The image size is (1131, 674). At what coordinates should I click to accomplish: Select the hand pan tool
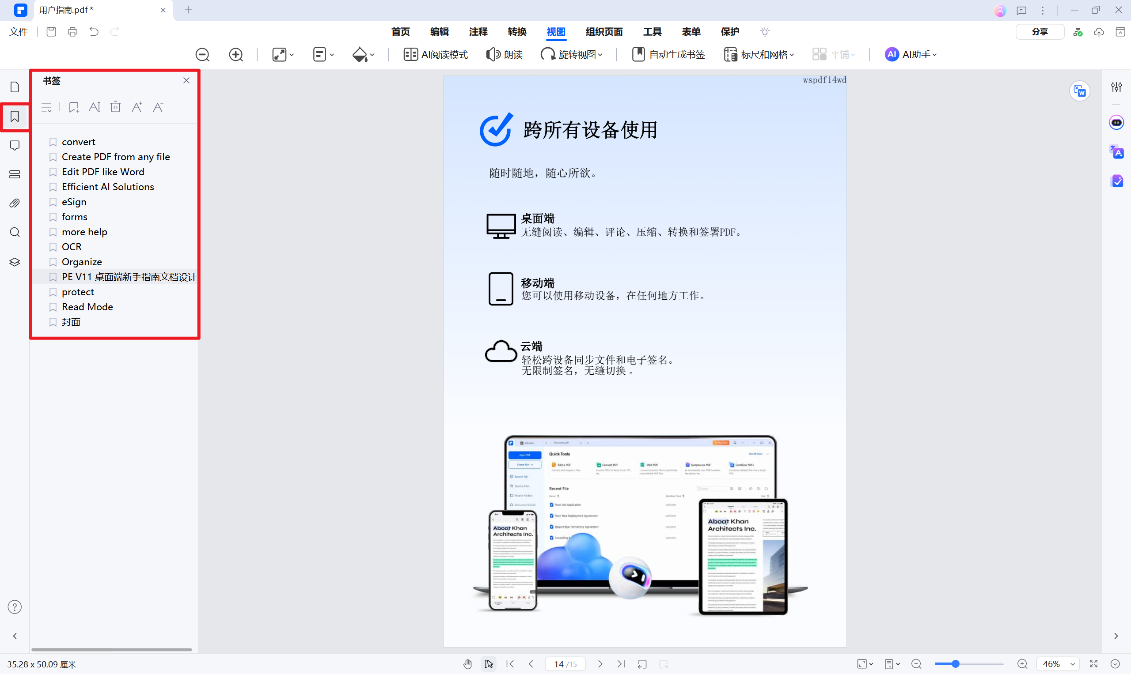tap(467, 663)
